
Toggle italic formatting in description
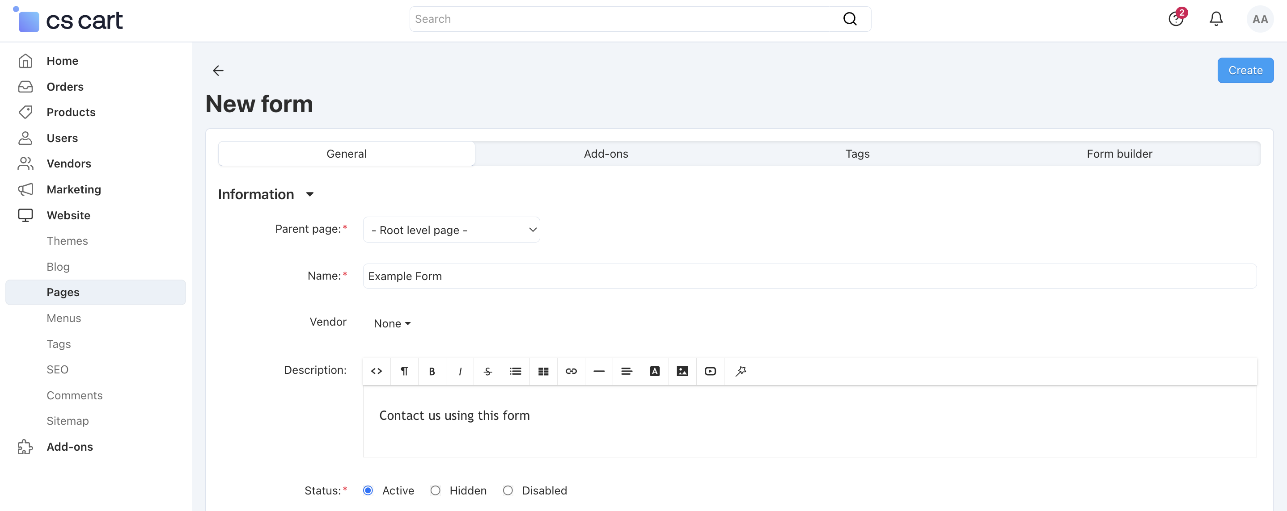[460, 371]
